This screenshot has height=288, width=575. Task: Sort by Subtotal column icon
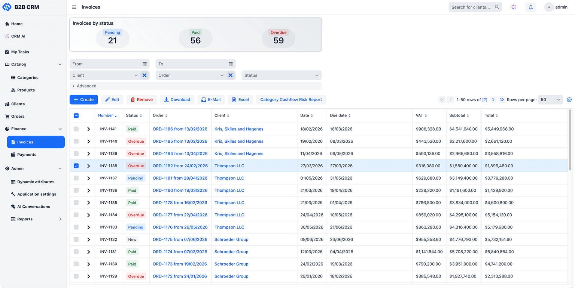pos(468,116)
